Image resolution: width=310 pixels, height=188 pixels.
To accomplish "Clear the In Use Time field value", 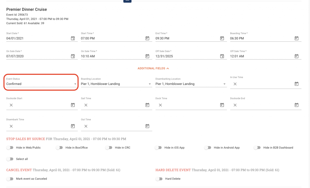I will 235,84.
